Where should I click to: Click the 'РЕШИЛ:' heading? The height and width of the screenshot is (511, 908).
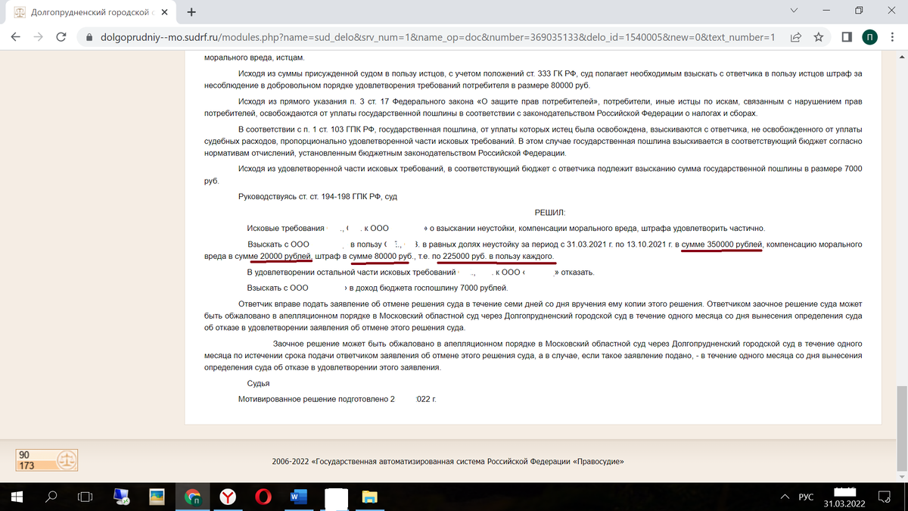(550, 213)
